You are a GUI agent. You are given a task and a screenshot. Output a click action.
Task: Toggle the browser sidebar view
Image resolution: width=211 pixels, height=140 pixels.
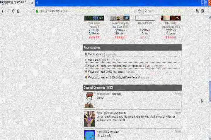pos(203,11)
